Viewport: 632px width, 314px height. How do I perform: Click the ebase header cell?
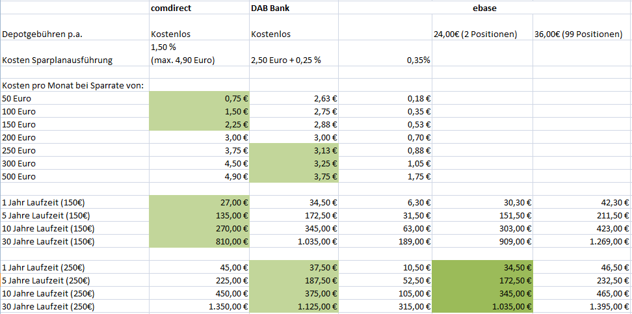(485, 8)
